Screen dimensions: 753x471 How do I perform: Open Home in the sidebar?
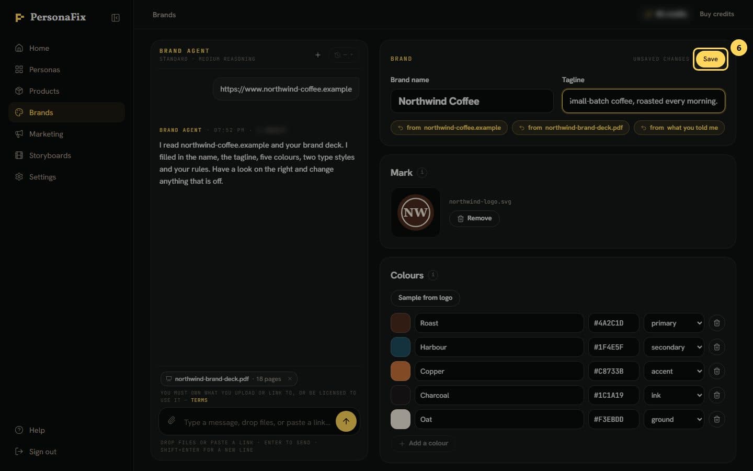[66, 48]
